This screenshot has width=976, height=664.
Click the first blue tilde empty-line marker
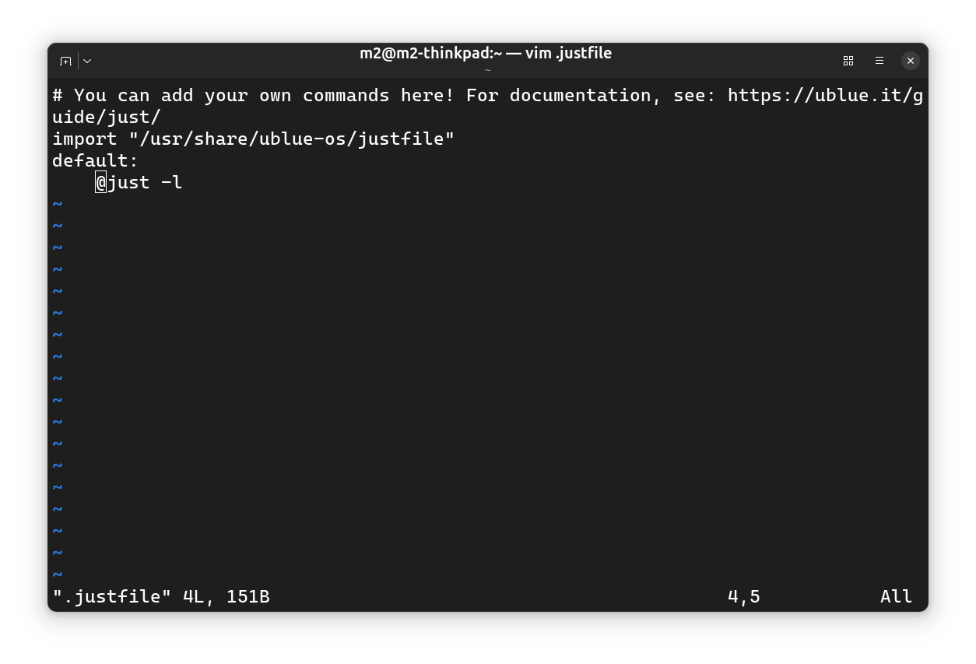click(x=58, y=205)
